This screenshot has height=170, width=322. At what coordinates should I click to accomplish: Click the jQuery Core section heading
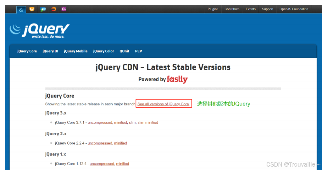[x=60, y=96]
